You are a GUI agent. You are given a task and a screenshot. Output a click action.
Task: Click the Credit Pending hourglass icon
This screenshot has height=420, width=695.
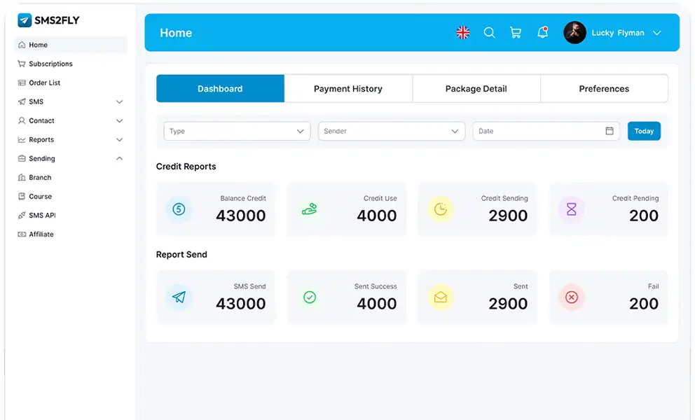click(x=571, y=209)
